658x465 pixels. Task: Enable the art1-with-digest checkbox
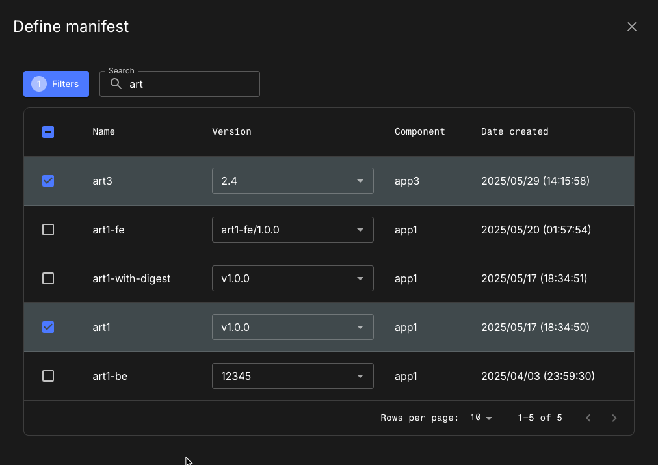point(48,278)
